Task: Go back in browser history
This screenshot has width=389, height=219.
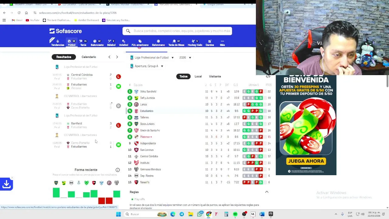Action: pyautogui.click(x=4, y=13)
